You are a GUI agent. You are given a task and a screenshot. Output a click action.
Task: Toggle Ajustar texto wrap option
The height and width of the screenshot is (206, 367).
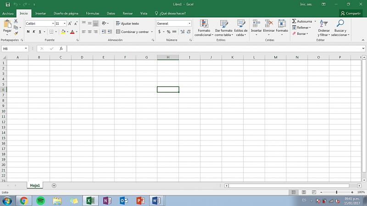pos(127,23)
